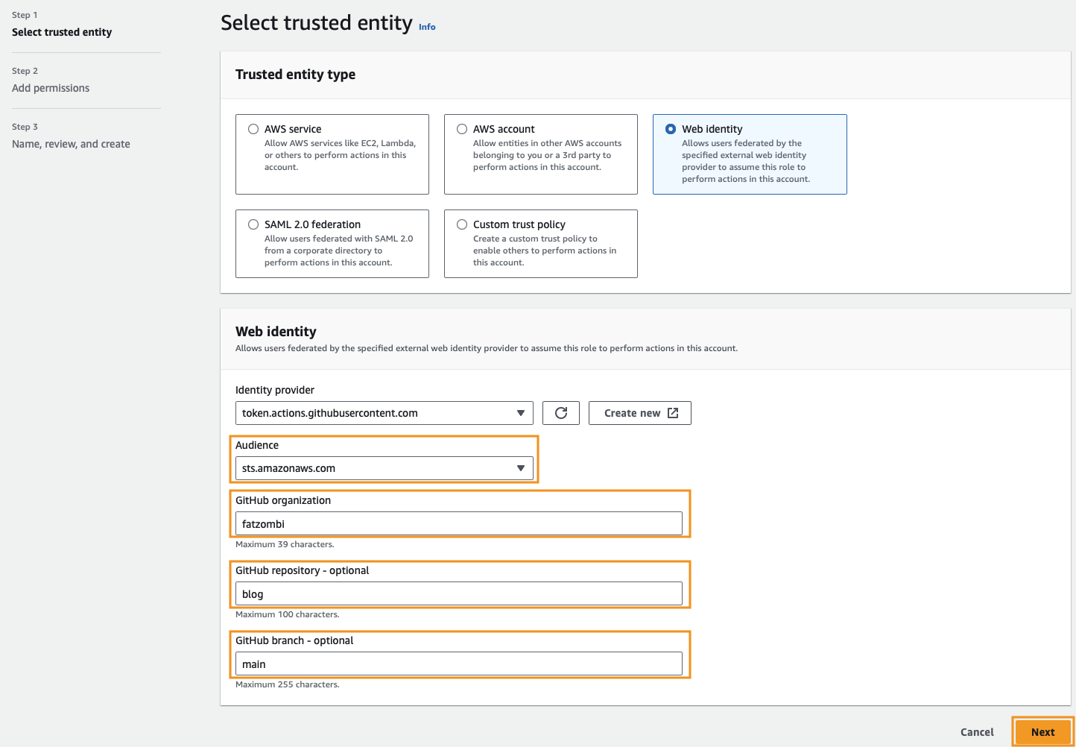Select the AWS account radio option
Screen dimensions: 1076x747
pyautogui.click(x=462, y=129)
